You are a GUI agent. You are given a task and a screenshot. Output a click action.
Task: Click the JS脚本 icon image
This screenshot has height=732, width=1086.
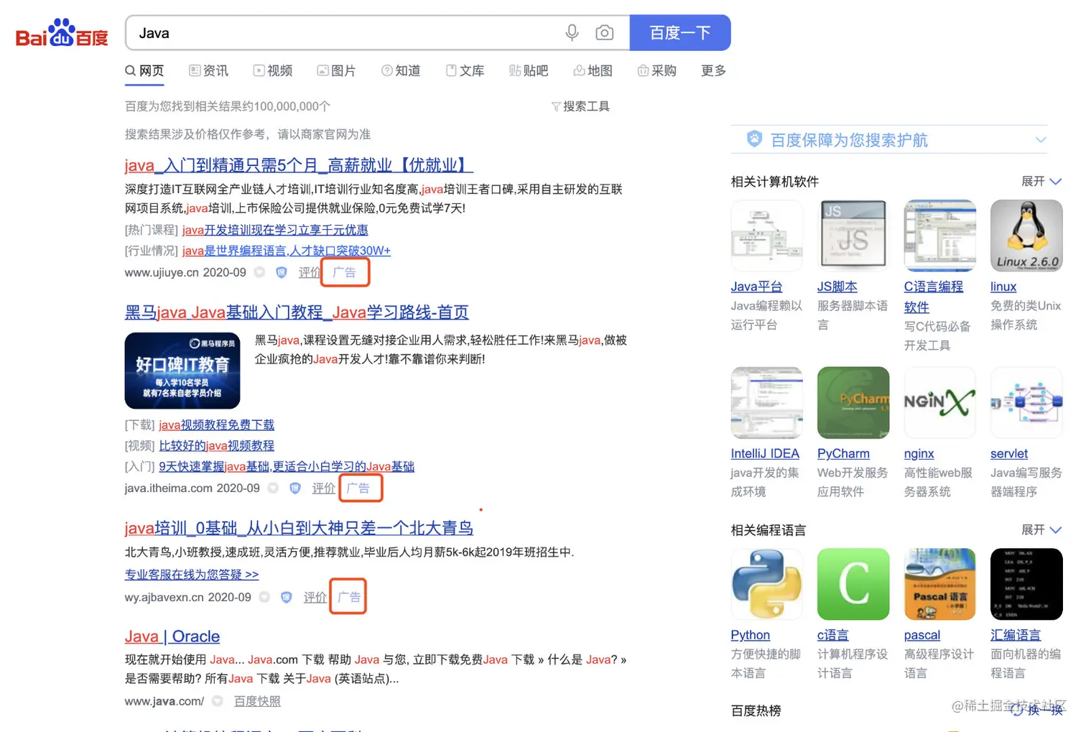pyautogui.click(x=853, y=236)
